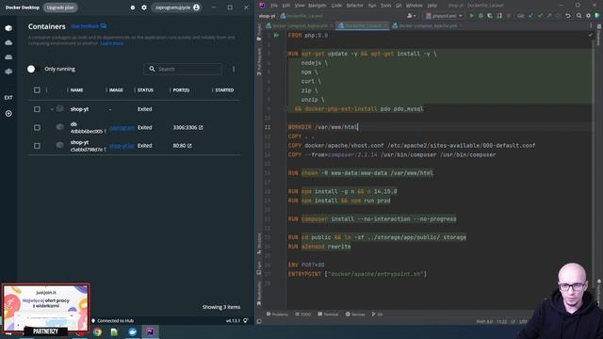Click the Docker version update icon
603x339 pixels.
pos(245,320)
